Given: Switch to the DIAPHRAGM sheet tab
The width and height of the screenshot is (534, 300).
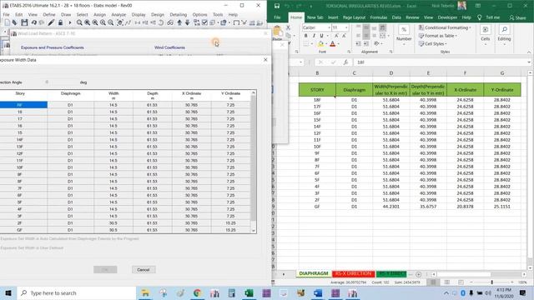Looking at the screenshot, I should click(314, 273).
